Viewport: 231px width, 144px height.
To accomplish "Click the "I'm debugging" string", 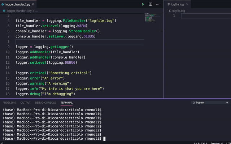I will (x=58, y=94).
